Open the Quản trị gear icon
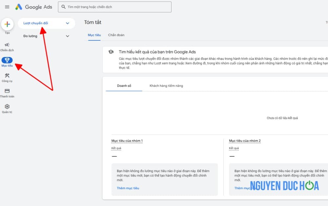This screenshot has height=206, width=328. tap(7, 106)
